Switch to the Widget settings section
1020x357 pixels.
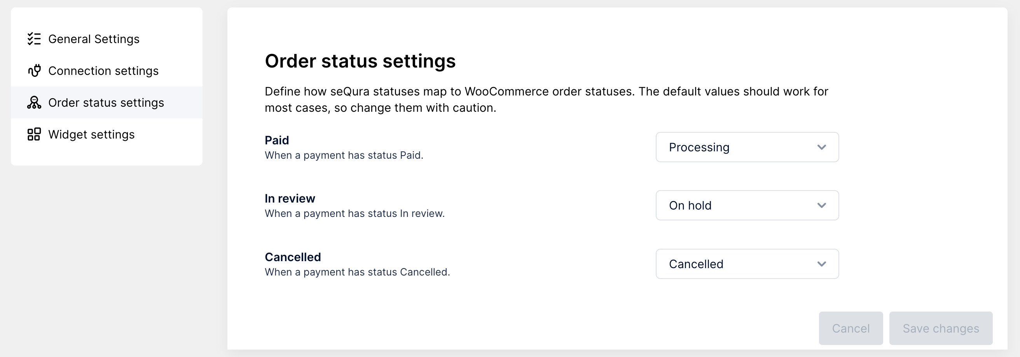tap(91, 134)
